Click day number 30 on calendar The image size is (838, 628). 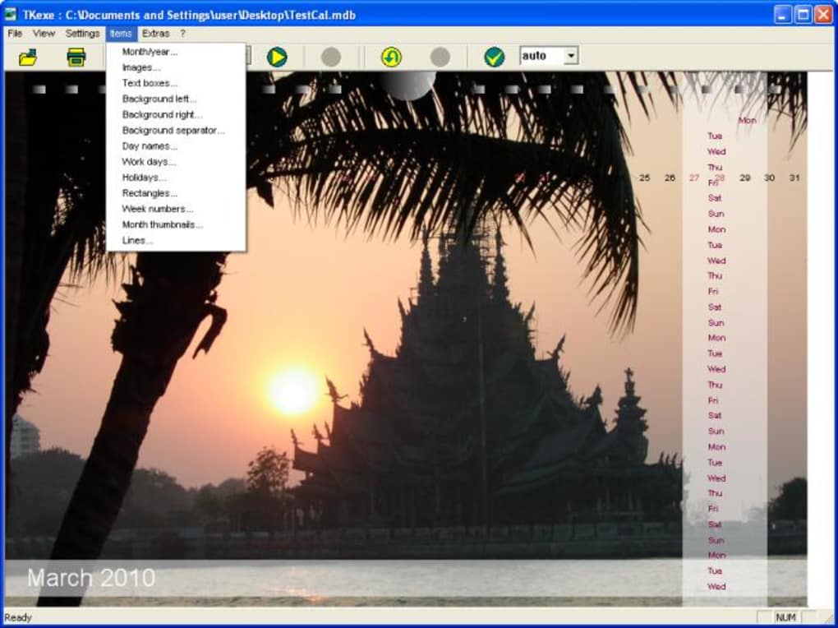(769, 178)
